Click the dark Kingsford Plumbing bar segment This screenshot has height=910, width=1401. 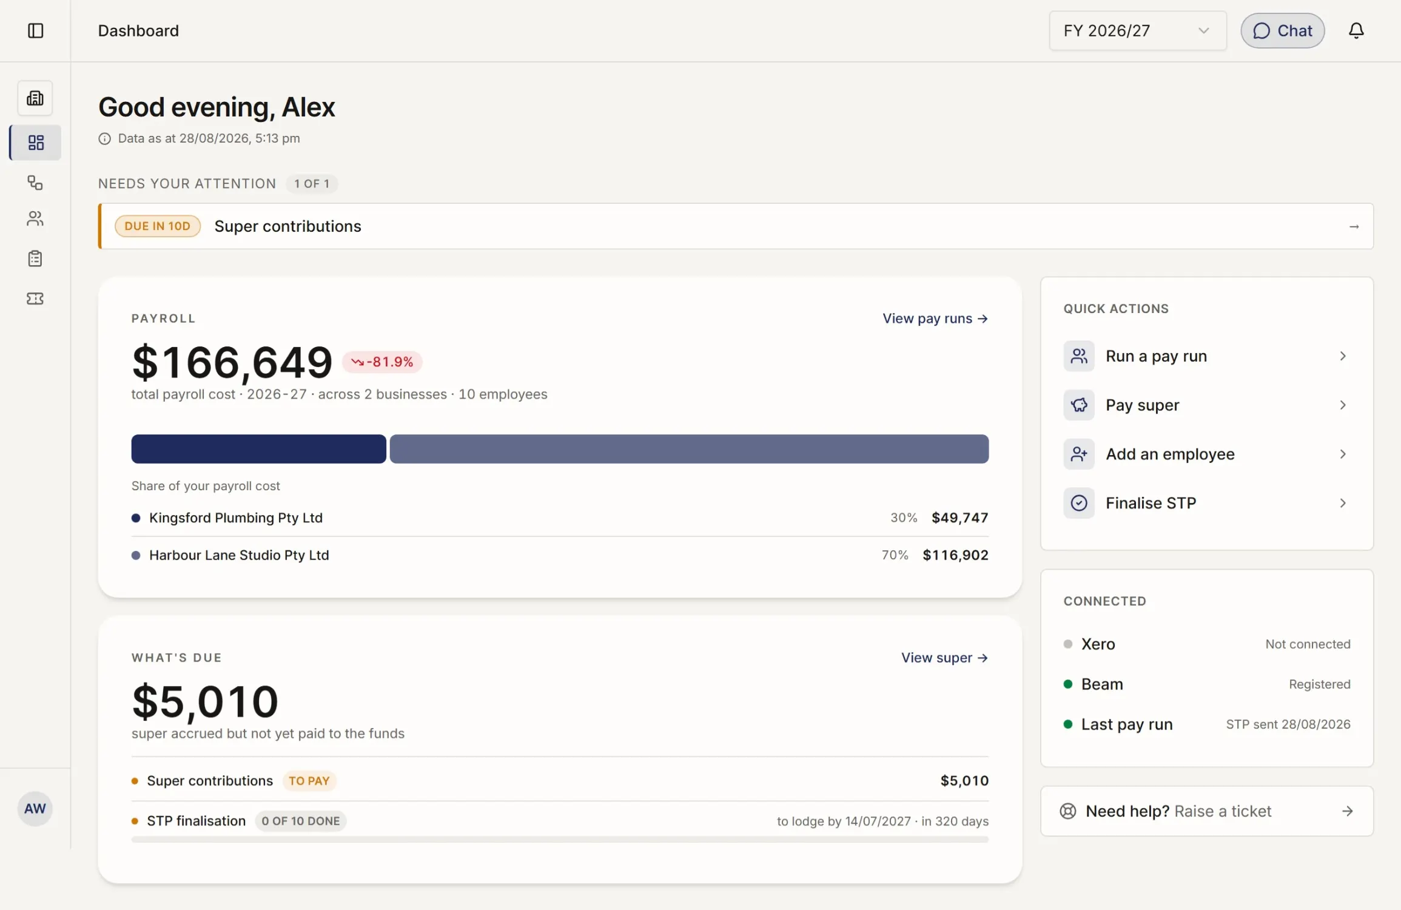(x=259, y=450)
